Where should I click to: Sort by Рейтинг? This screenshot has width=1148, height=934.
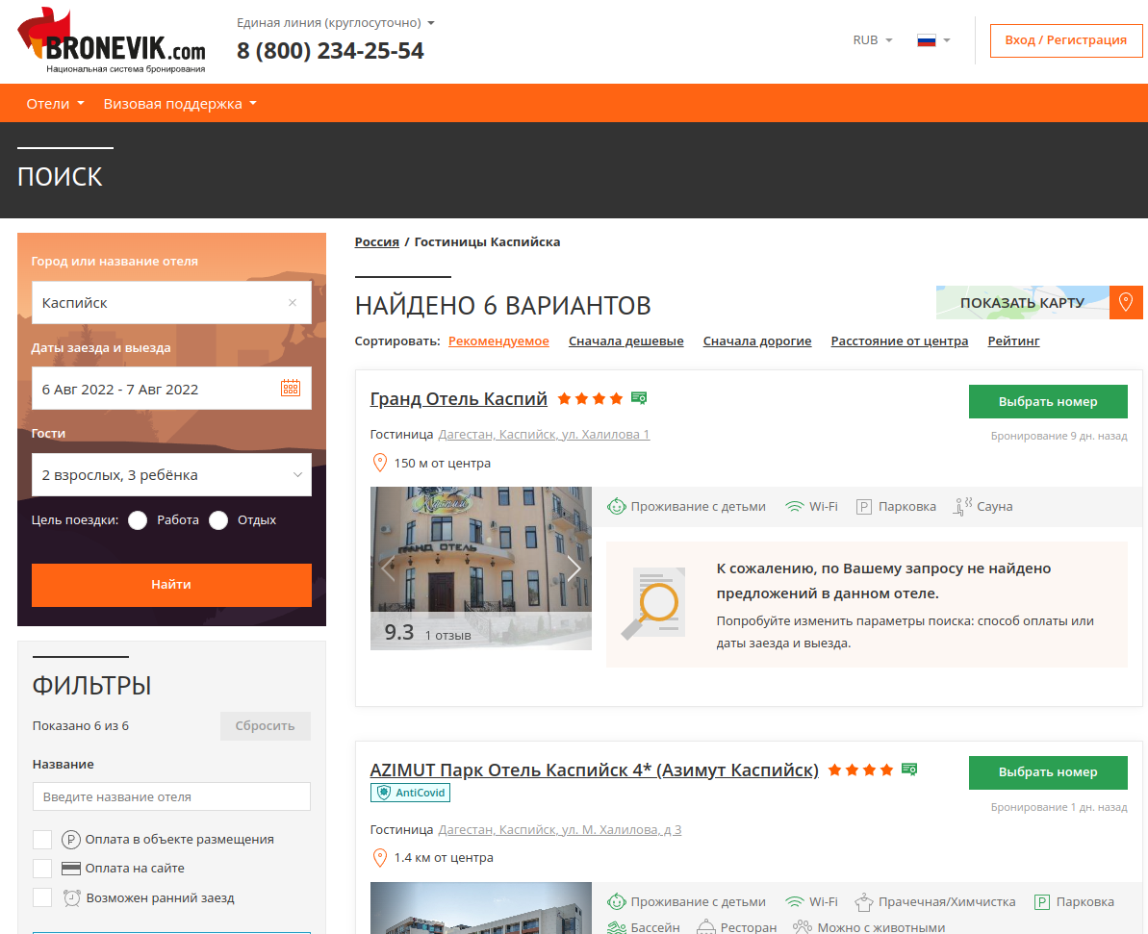[1013, 341]
